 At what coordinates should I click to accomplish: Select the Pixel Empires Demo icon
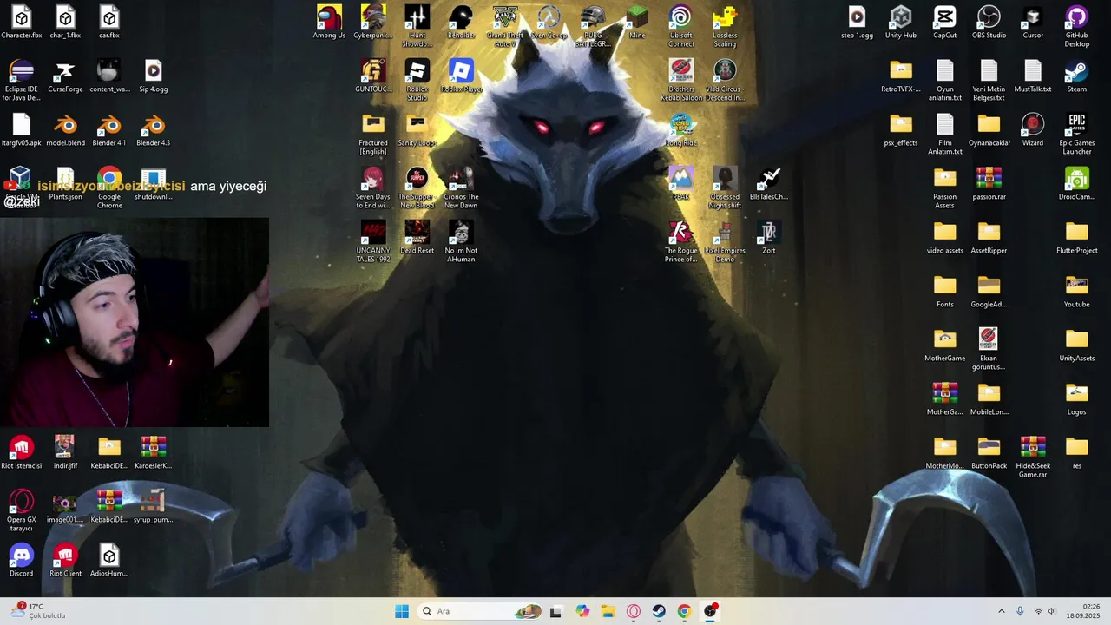pyautogui.click(x=725, y=241)
